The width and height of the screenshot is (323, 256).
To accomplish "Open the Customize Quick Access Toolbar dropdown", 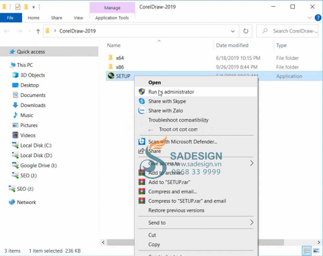I will tap(33, 7).
